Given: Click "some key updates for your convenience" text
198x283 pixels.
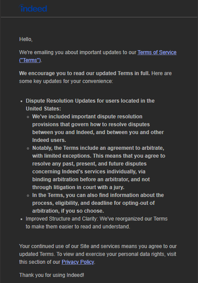Looking at the screenshot, I should pos(66,81).
